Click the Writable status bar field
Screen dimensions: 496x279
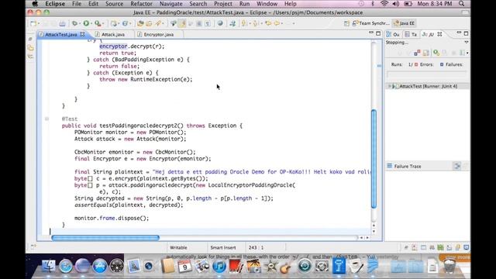point(178,248)
